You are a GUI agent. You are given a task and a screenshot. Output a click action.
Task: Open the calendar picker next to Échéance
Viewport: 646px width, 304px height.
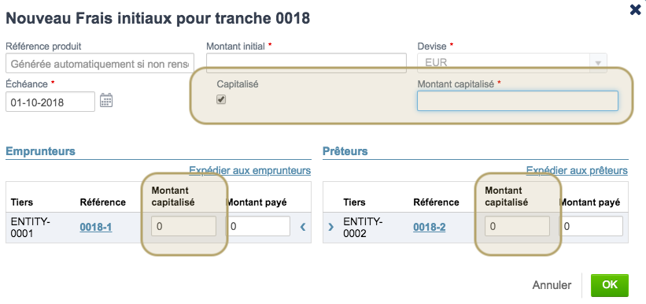tap(106, 100)
